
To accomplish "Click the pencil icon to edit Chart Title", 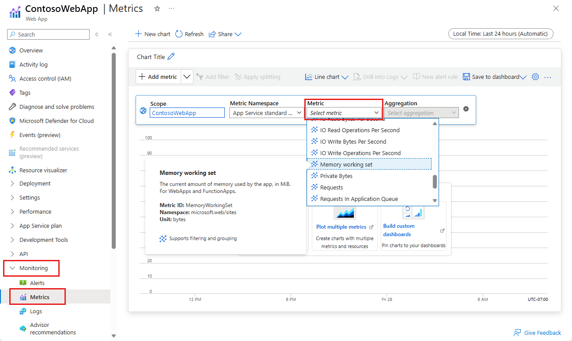I will point(171,56).
